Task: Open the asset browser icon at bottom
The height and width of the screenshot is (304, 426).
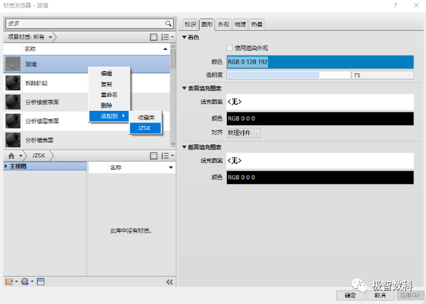Action: [41, 281]
